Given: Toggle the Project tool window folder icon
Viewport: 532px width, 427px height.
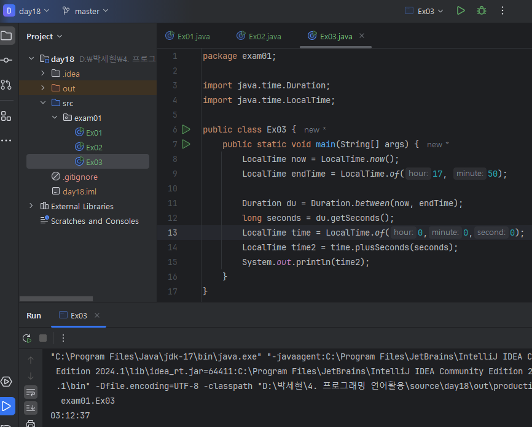Looking at the screenshot, I should coord(7,36).
